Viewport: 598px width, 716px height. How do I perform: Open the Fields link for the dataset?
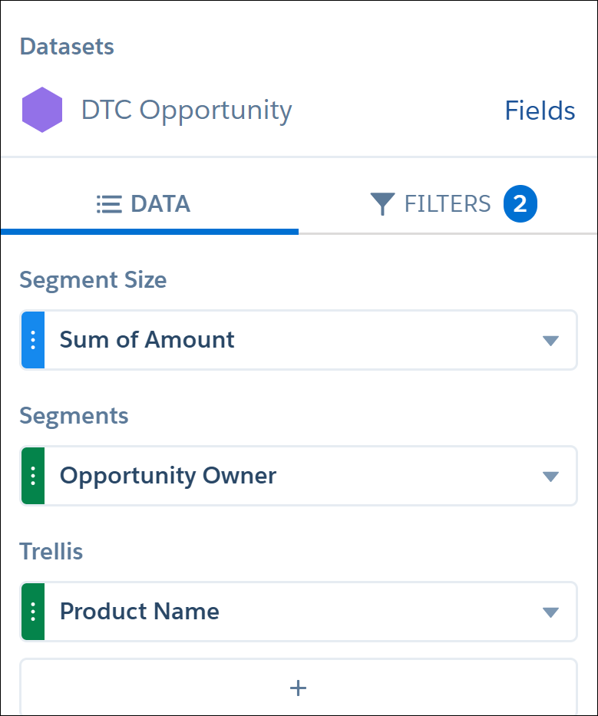coord(540,111)
